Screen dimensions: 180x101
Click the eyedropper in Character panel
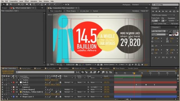pos(170,31)
